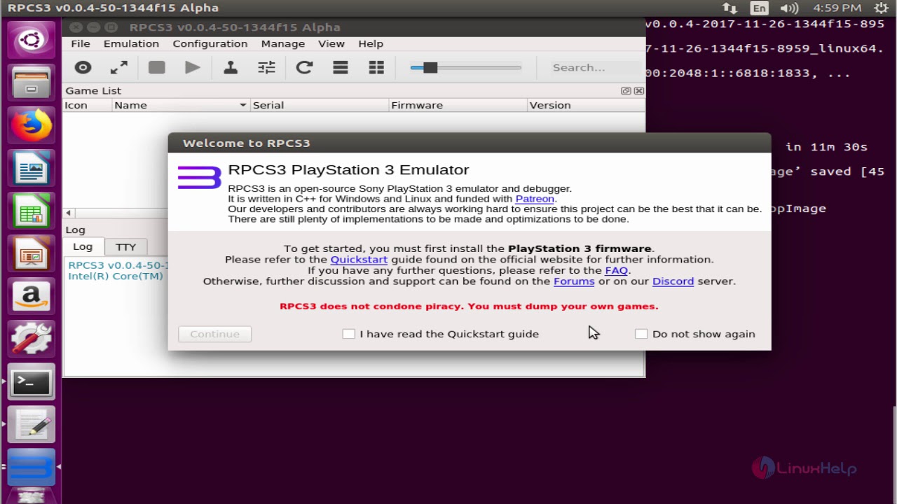
Task: Click the Stop emulation button
Action: point(156,67)
